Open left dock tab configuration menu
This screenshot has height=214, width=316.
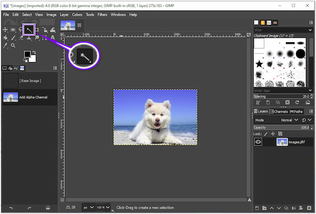55,68
